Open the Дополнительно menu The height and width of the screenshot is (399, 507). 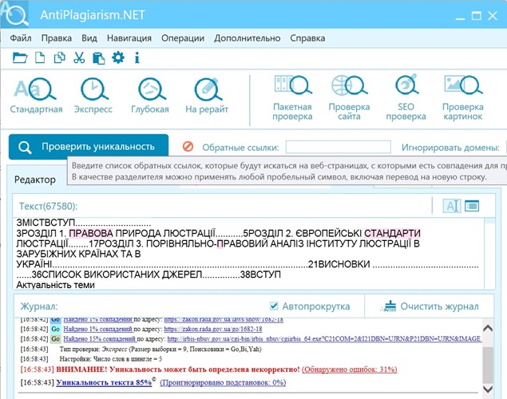[x=247, y=38]
